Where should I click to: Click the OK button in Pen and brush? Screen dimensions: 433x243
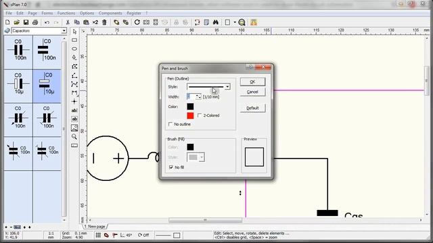coord(252,82)
